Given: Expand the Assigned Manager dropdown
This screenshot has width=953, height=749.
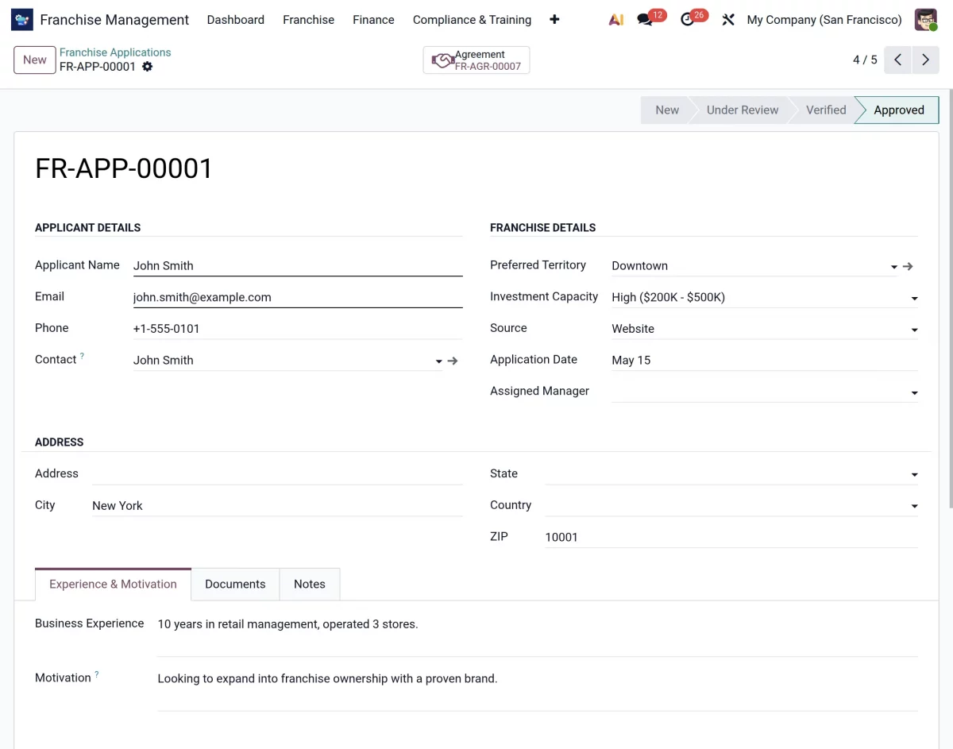Looking at the screenshot, I should [914, 393].
